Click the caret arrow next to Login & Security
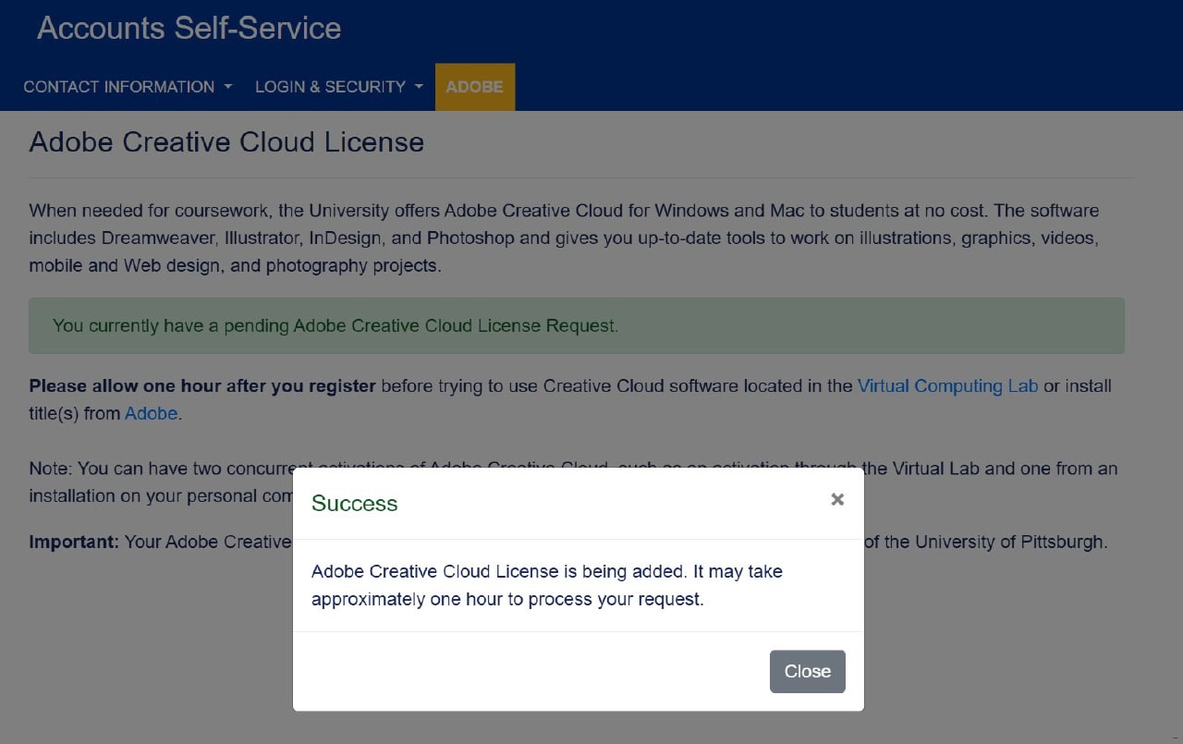Image resolution: width=1183 pixels, height=744 pixels. coord(419,87)
